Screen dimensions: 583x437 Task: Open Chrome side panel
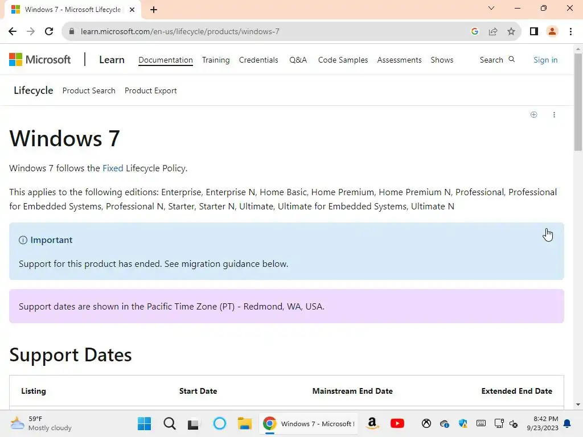[x=534, y=32]
